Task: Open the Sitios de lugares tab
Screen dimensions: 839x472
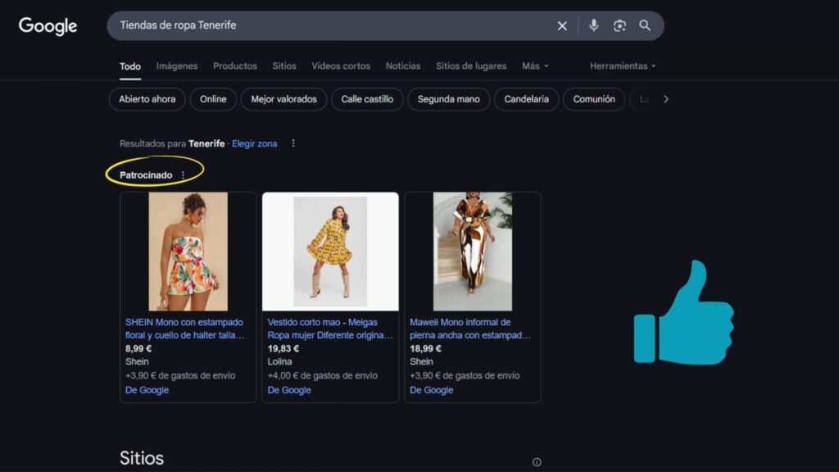Action: point(471,66)
